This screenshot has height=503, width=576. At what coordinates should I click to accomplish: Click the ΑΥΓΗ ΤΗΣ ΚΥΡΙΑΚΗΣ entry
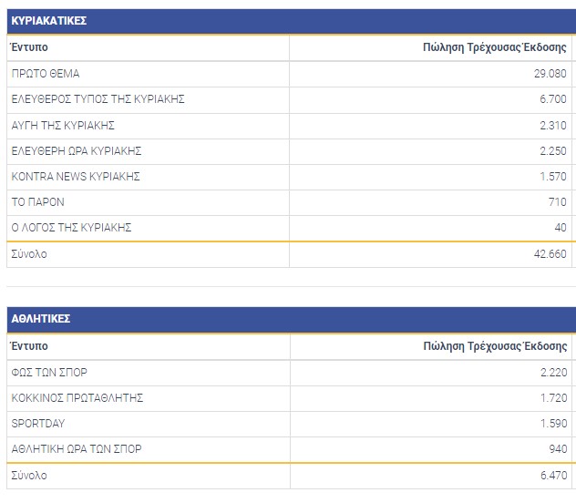(x=63, y=125)
